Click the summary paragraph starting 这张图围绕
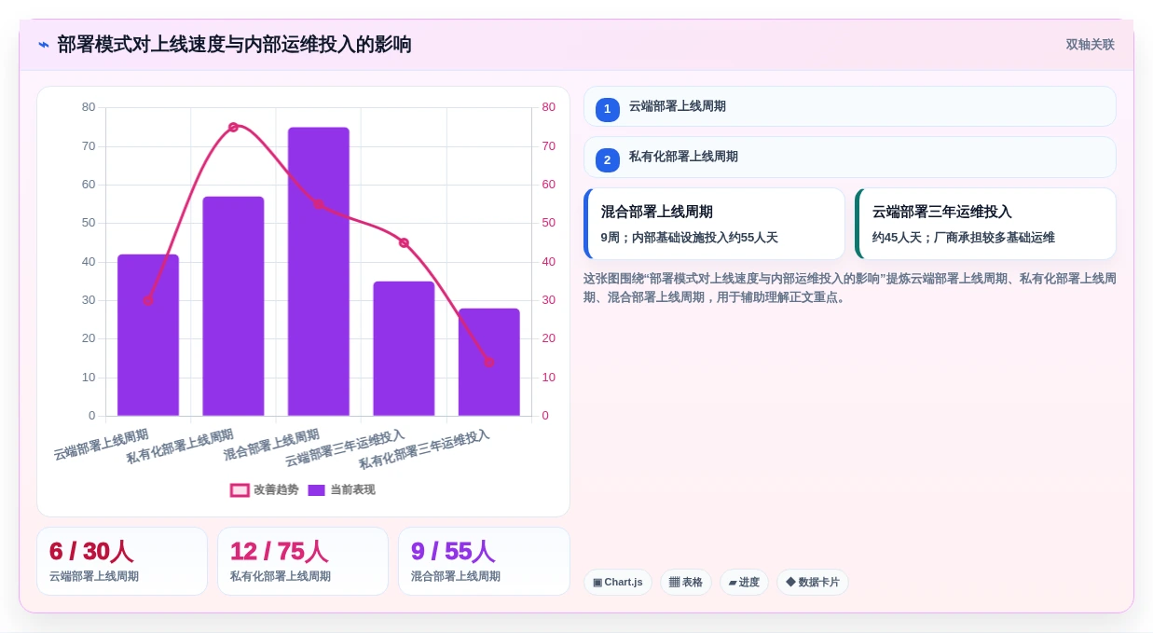Image resolution: width=1153 pixels, height=633 pixels. 849,288
